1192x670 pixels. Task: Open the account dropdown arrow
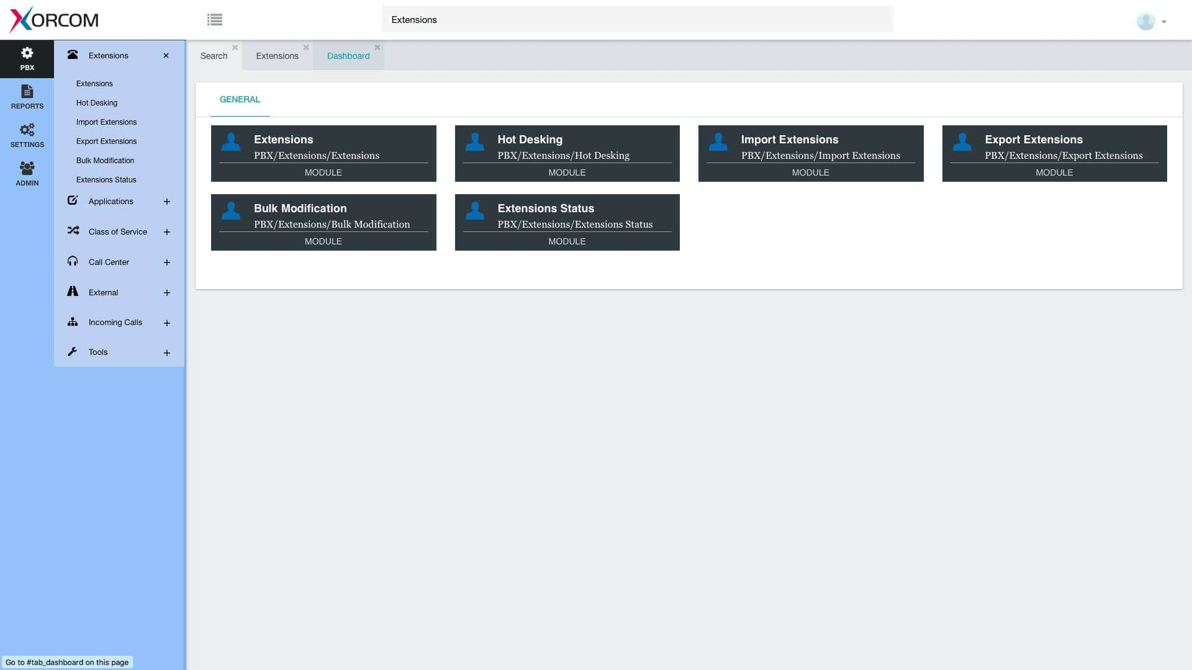click(x=1164, y=22)
